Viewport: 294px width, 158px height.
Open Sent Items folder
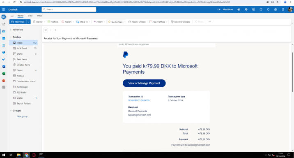(x=23, y=59)
